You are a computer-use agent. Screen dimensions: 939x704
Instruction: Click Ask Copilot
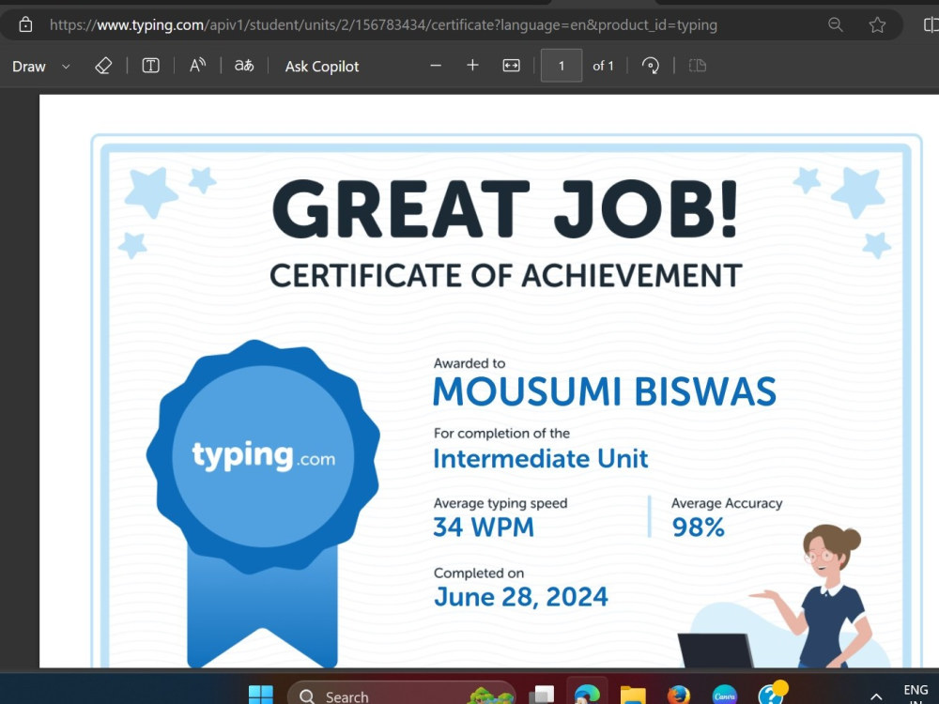321,67
